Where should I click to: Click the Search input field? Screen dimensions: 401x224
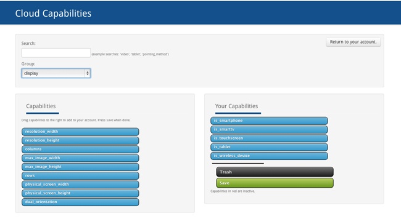[56, 53]
